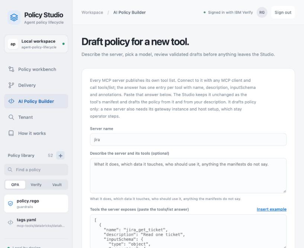Open How it works page
This screenshot has width=304, height=248.
[x=36, y=133]
